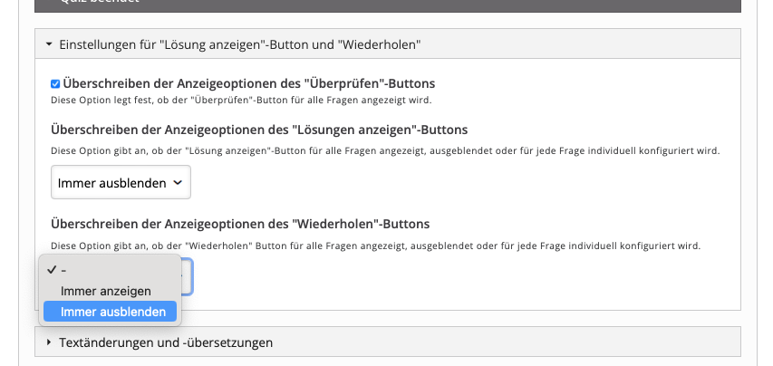Screen dimensions: 773x366
Task: Toggle via the bold "Überprüfen"-Buttons checkbox label
Action: (249, 83)
